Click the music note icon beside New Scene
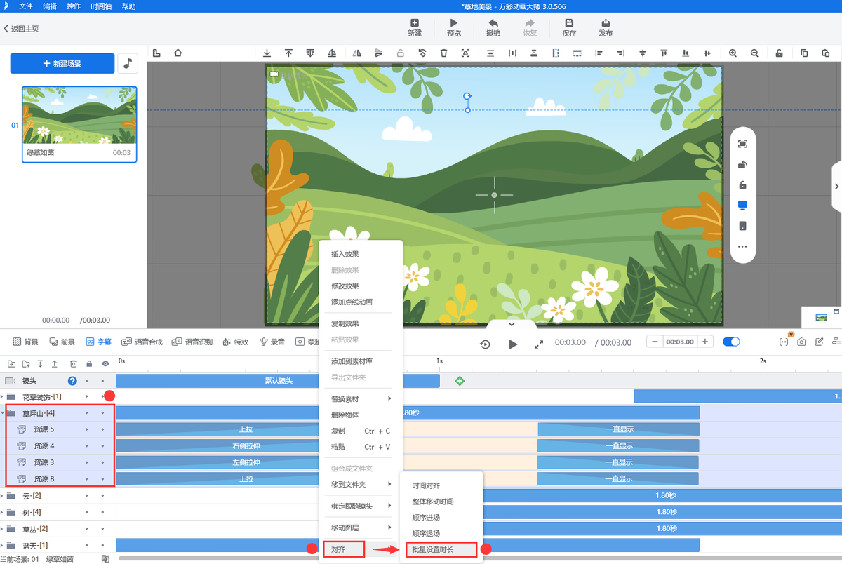The image size is (842, 564). point(127,63)
